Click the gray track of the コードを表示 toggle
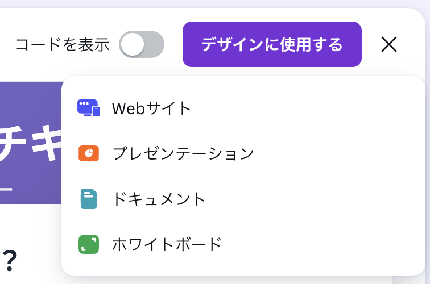430x284 pixels. click(x=154, y=44)
